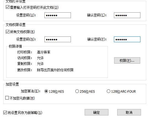Image resolution: width=152 pixels, height=119 pixels.
Task: Select the 除导出页面外的任何权限 text
Action: point(55,70)
